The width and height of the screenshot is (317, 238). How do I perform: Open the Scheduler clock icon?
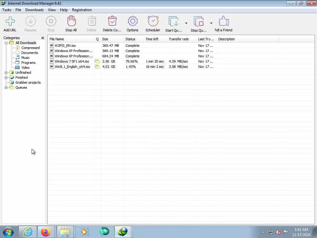click(x=153, y=21)
